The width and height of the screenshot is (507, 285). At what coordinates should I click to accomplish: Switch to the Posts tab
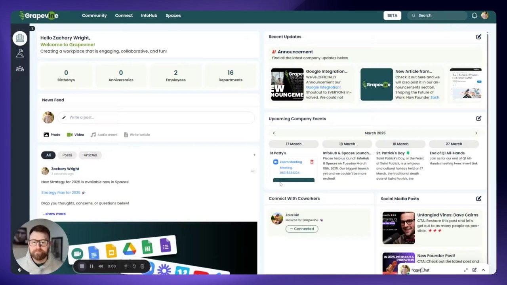(67, 155)
